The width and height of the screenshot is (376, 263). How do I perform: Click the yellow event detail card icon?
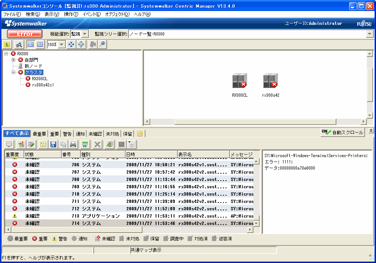[x=43, y=144]
